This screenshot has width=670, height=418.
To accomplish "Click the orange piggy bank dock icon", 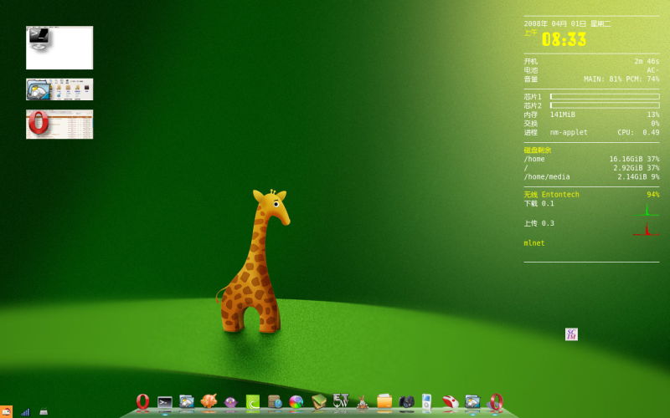I will pyautogui.click(x=209, y=402).
